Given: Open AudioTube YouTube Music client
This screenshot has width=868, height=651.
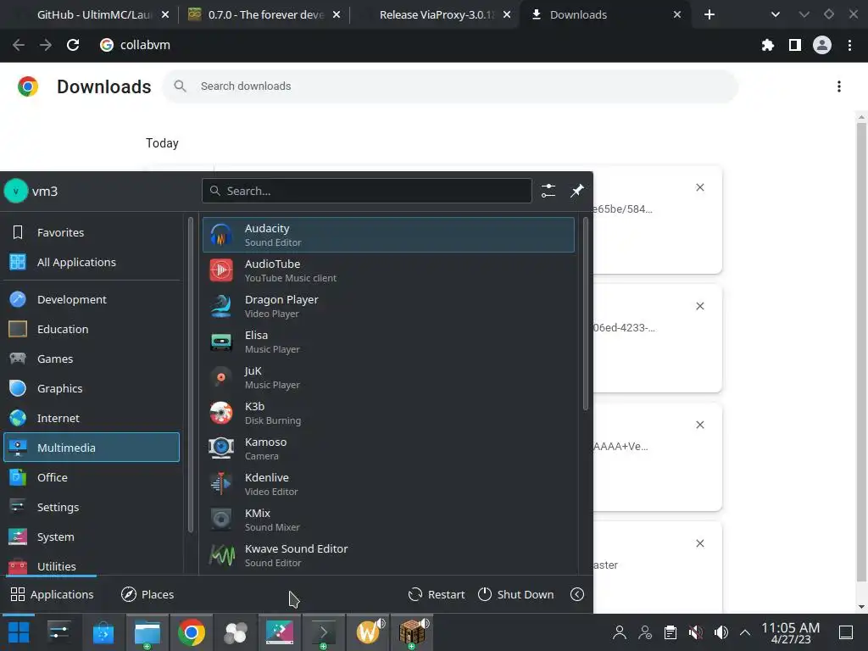Looking at the screenshot, I should pyautogui.click(x=388, y=270).
